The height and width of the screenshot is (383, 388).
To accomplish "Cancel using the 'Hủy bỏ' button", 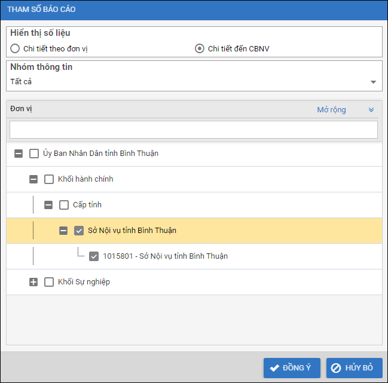I will click(354, 368).
